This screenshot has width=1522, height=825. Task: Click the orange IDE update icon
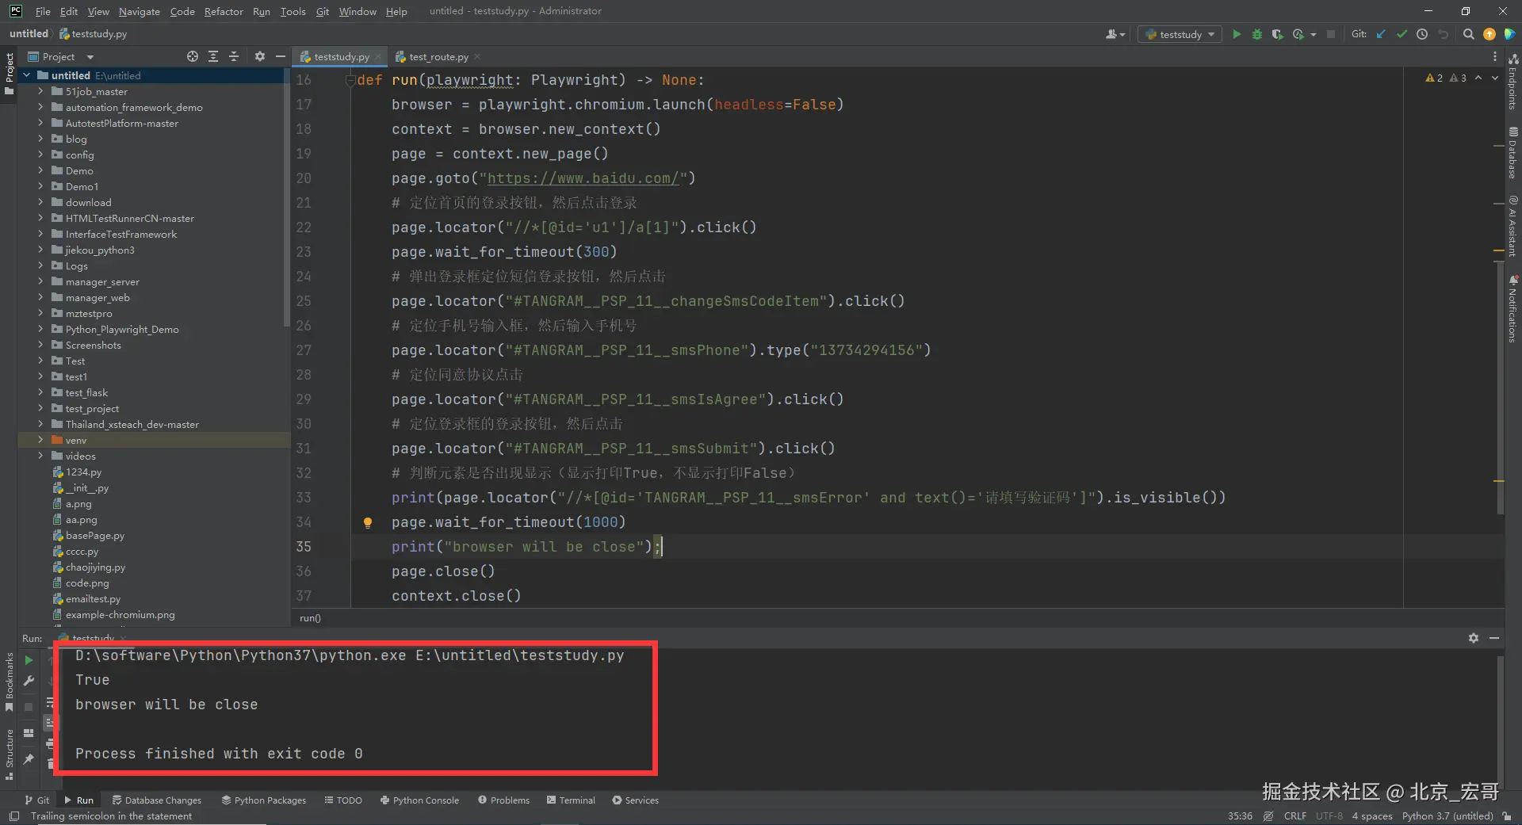[x=1489, y=34]
